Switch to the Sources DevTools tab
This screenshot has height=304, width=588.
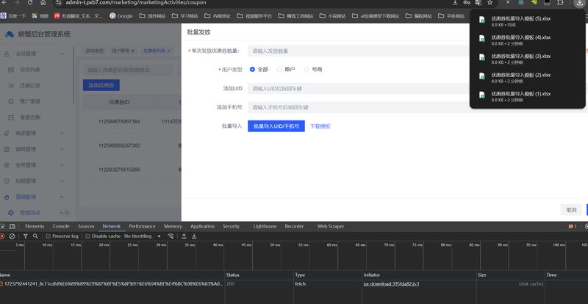point(86,226)
